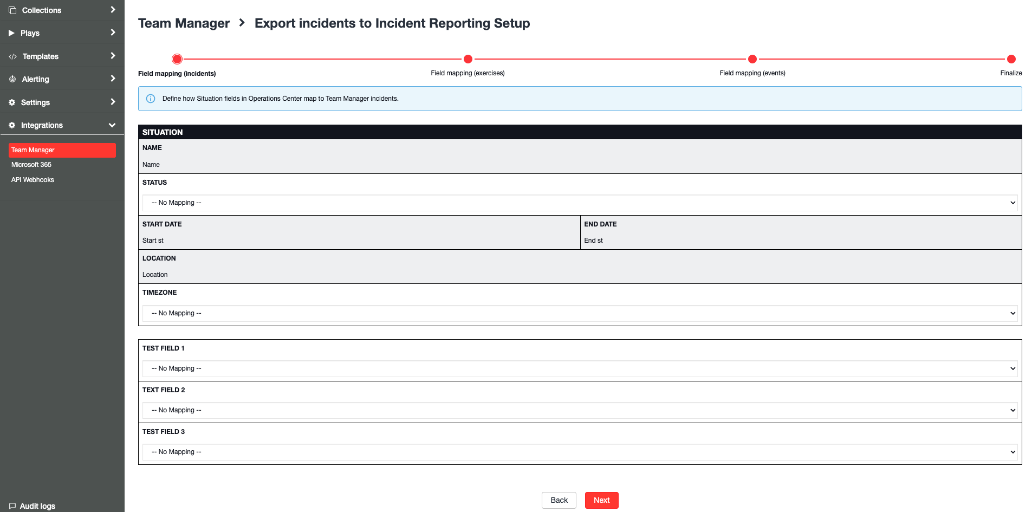Screen dimensions: 1032x512
Task: Collapse the Integrations section chevron
Action: (x=112, y=125)
